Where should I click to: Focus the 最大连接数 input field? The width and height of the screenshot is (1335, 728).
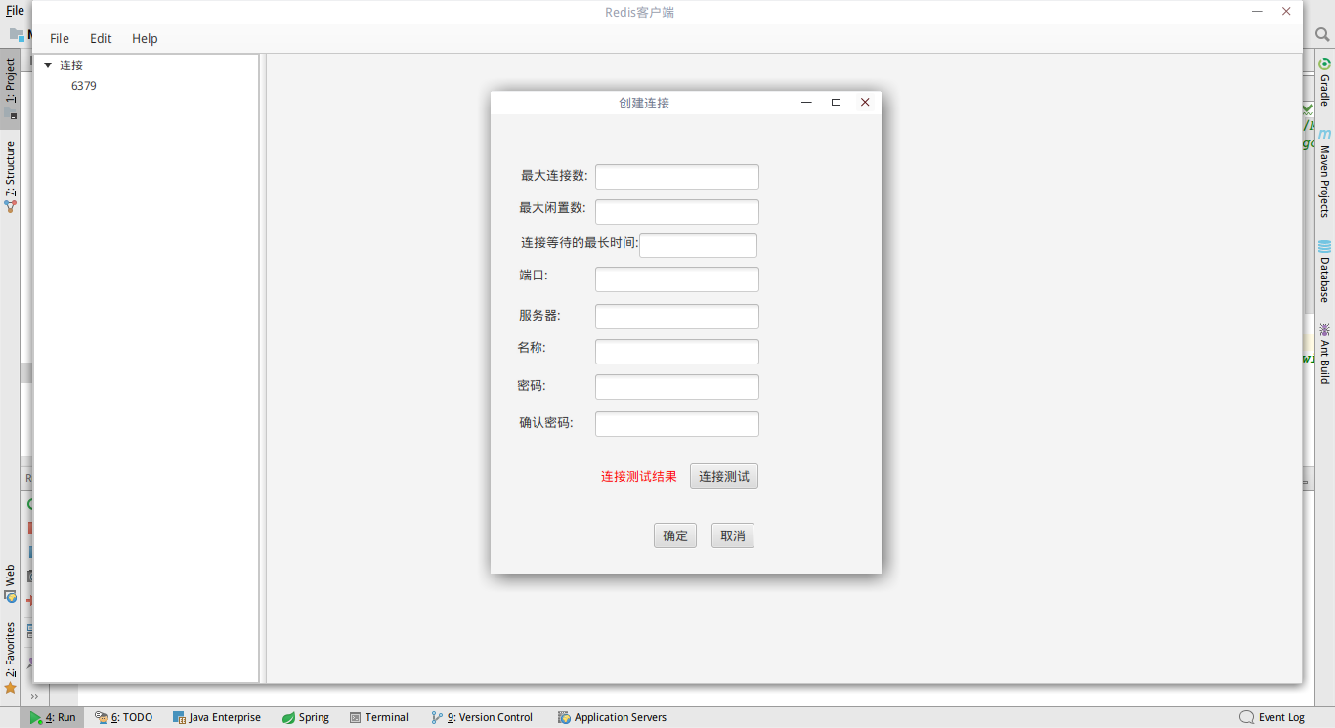pyautogui.click(x=677, y=177)
